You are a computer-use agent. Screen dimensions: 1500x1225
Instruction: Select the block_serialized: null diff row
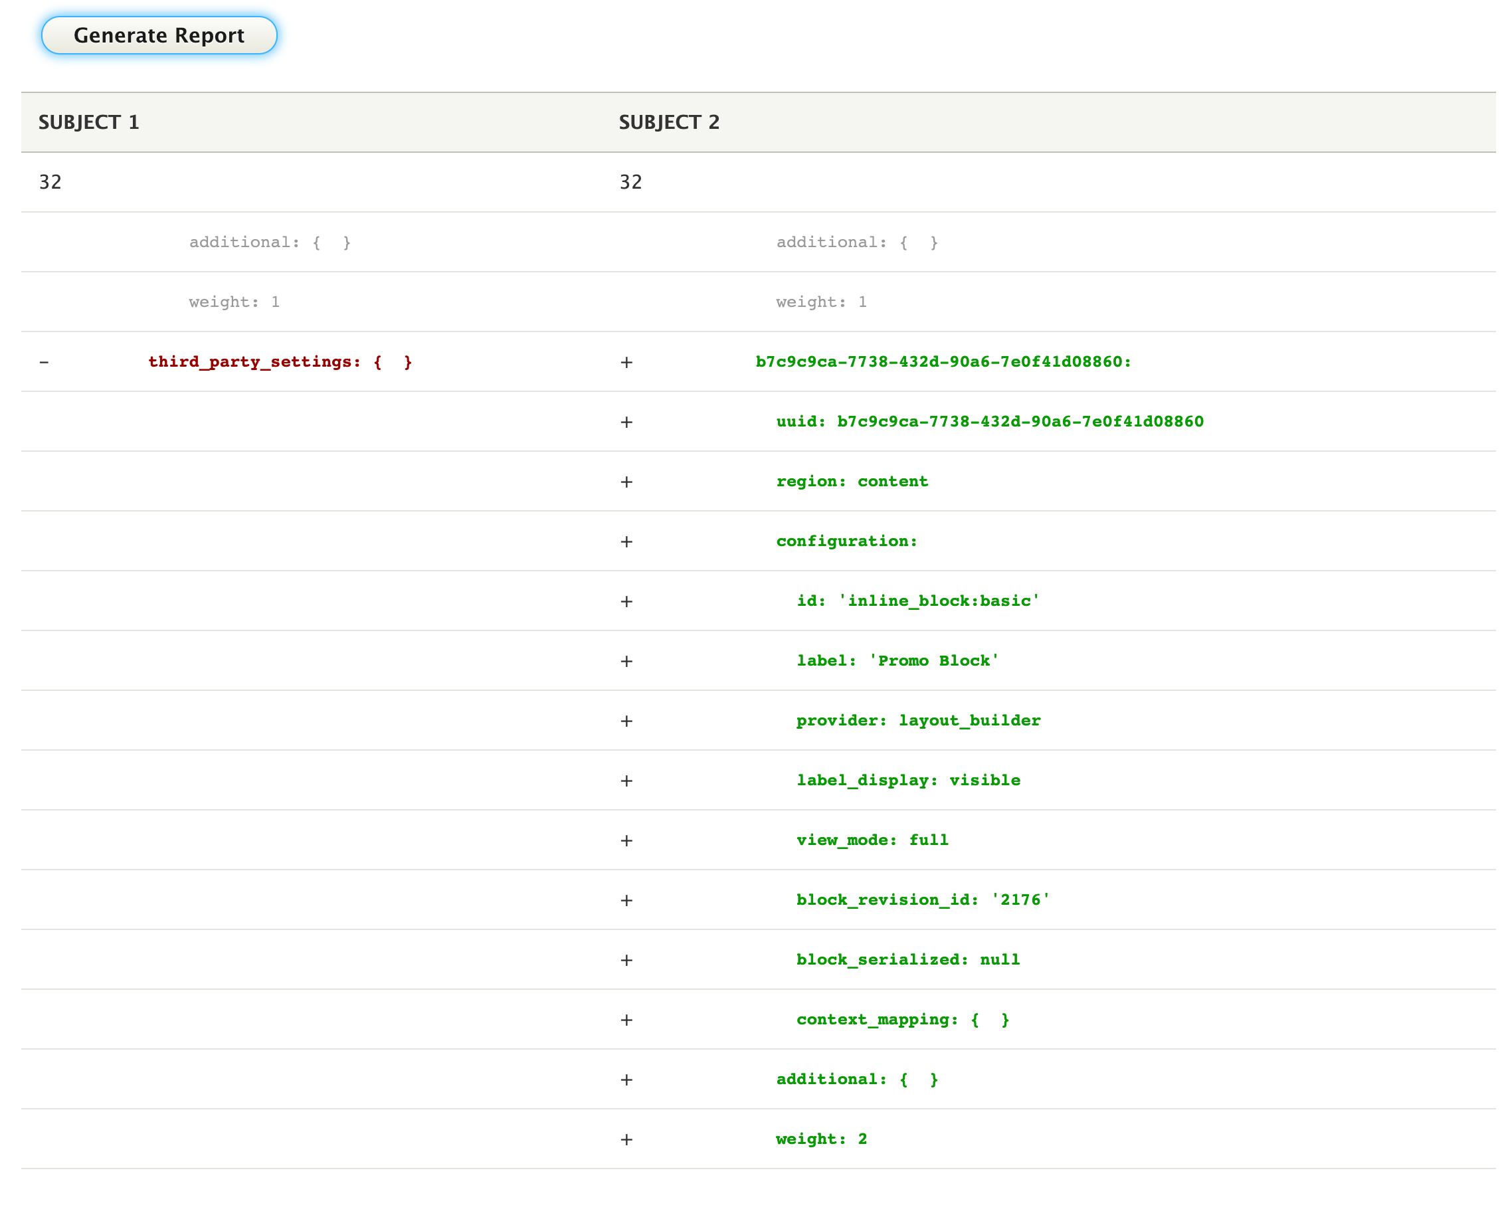(908, 959)
